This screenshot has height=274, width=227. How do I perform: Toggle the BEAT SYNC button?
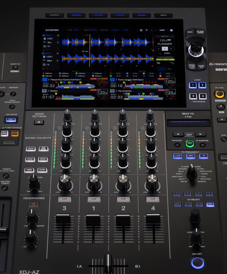4,133
